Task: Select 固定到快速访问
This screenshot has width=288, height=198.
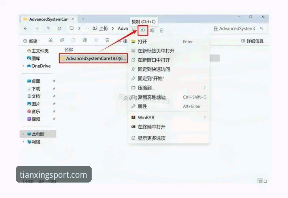Action: [169, 69]
